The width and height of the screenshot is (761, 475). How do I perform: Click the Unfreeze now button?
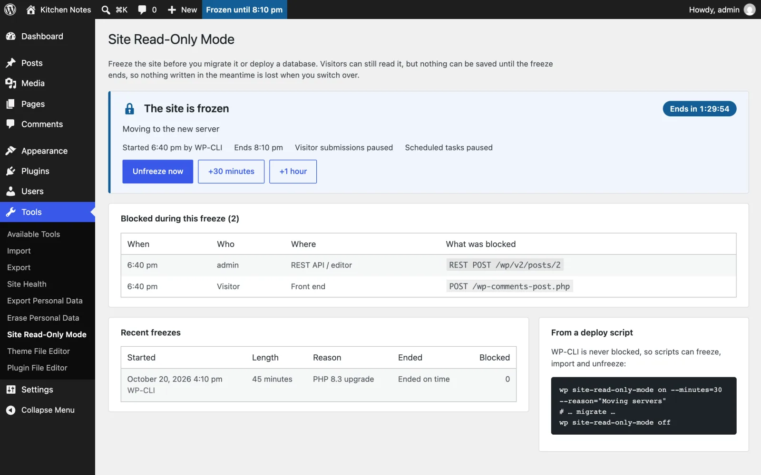(x=158, y=171)
